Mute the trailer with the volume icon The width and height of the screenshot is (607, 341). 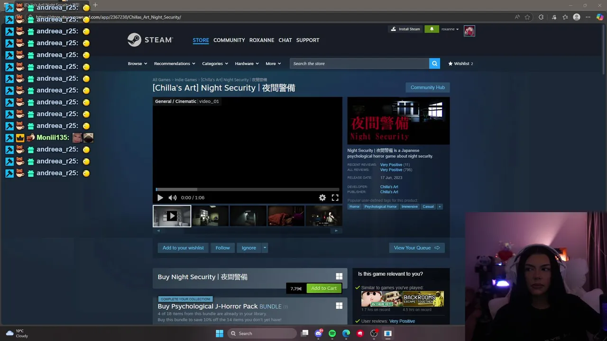(x=173, y=197)
